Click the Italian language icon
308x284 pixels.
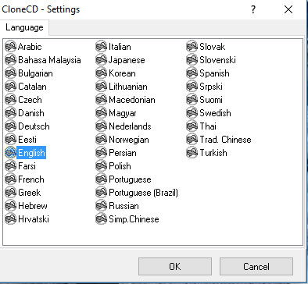pyautogui.click(x=101, y=47)
